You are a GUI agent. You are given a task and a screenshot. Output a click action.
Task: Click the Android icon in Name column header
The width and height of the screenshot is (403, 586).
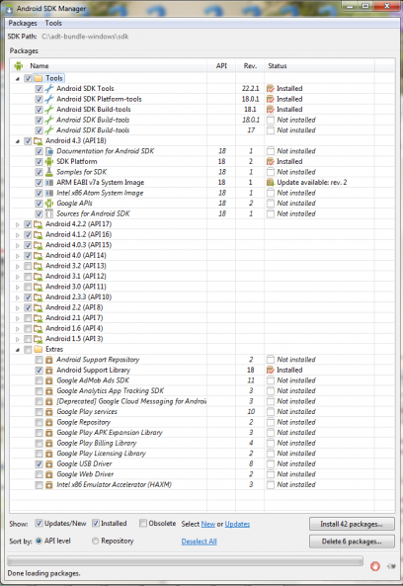(x=19, y=66)
